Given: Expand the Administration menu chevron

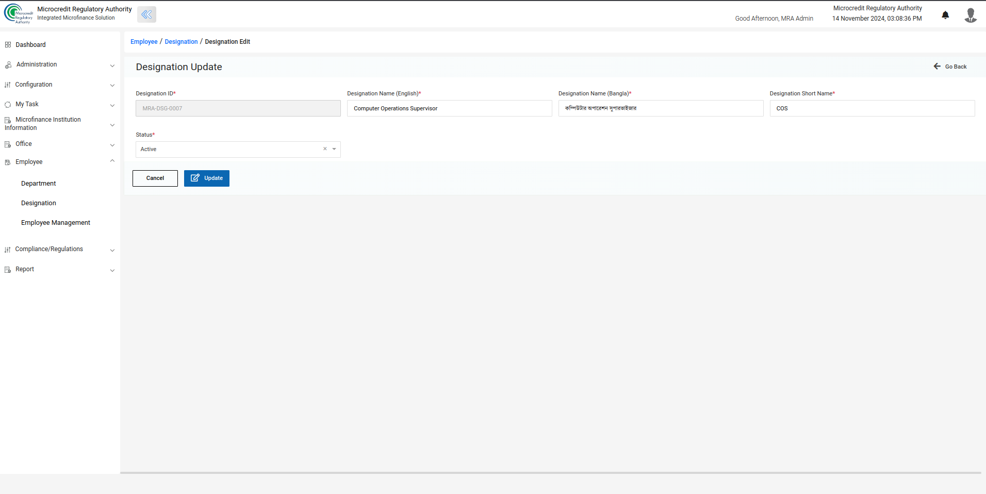Looking at the screenshot, I should pos(112,65).
